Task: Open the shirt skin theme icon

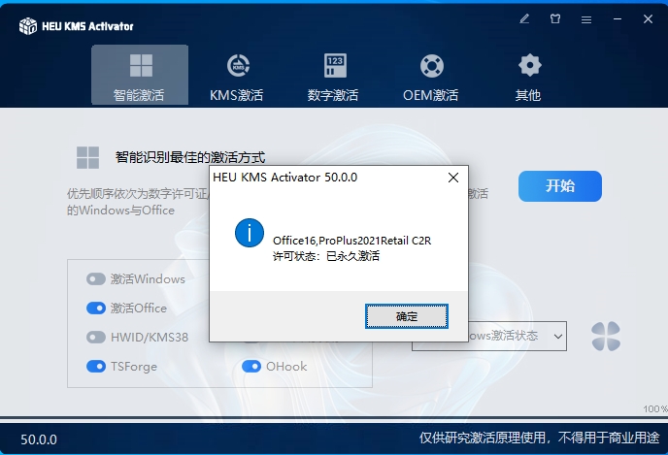Action: (x=555, y=19)
